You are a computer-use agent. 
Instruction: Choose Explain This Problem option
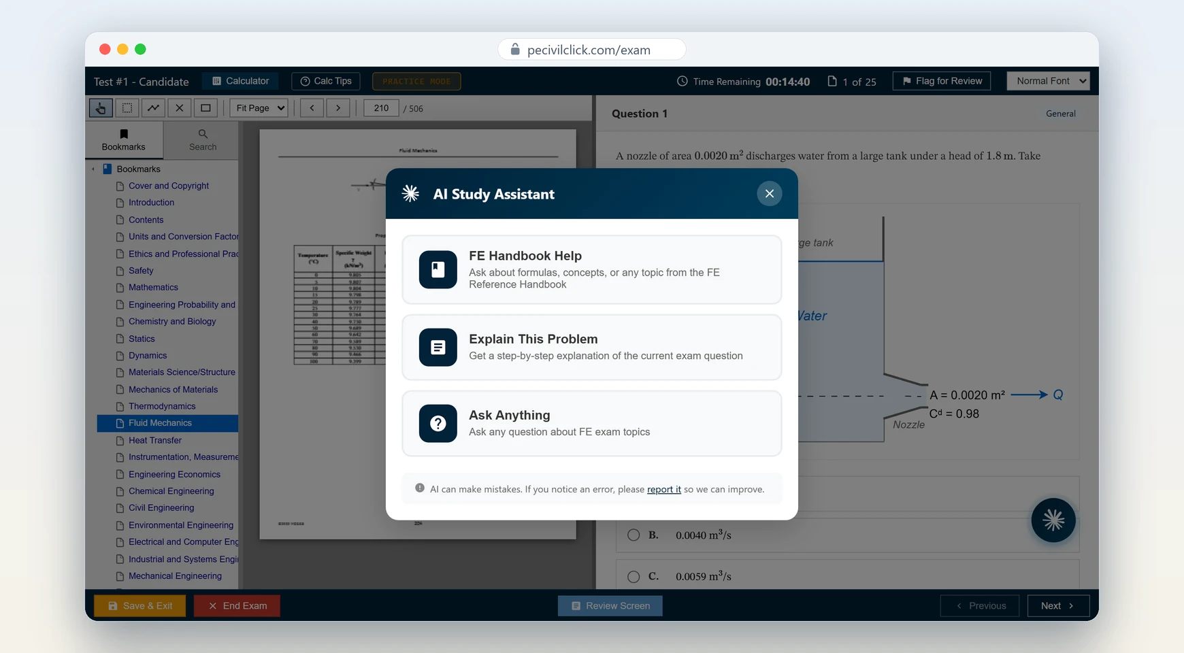592,347
